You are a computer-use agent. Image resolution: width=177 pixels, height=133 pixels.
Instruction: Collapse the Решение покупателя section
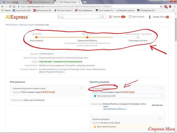point(81,88)
